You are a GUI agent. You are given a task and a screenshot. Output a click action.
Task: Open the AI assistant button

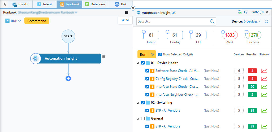coord(125,20)
